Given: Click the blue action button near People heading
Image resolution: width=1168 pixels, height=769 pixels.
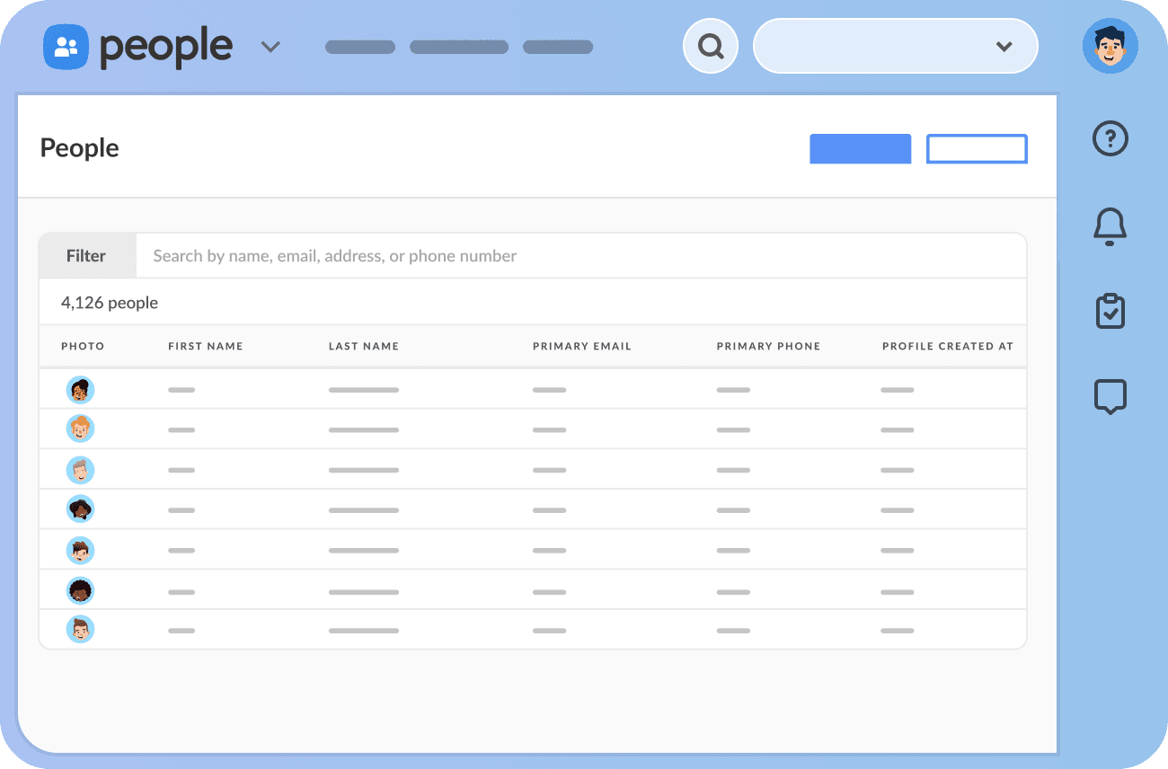Looking at the screenshot, I should (x=860, y=148).
